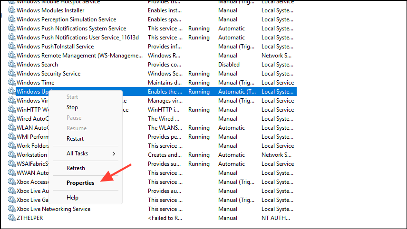The height and width of the screenshot is (229, 407).
Task: Click Network S... logon for Workstation
Action: pyautogui.click(x=276, y=155)
